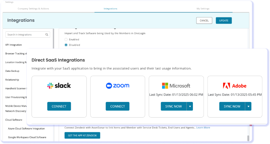Open Handheld Scanner sidebar item

16,89
